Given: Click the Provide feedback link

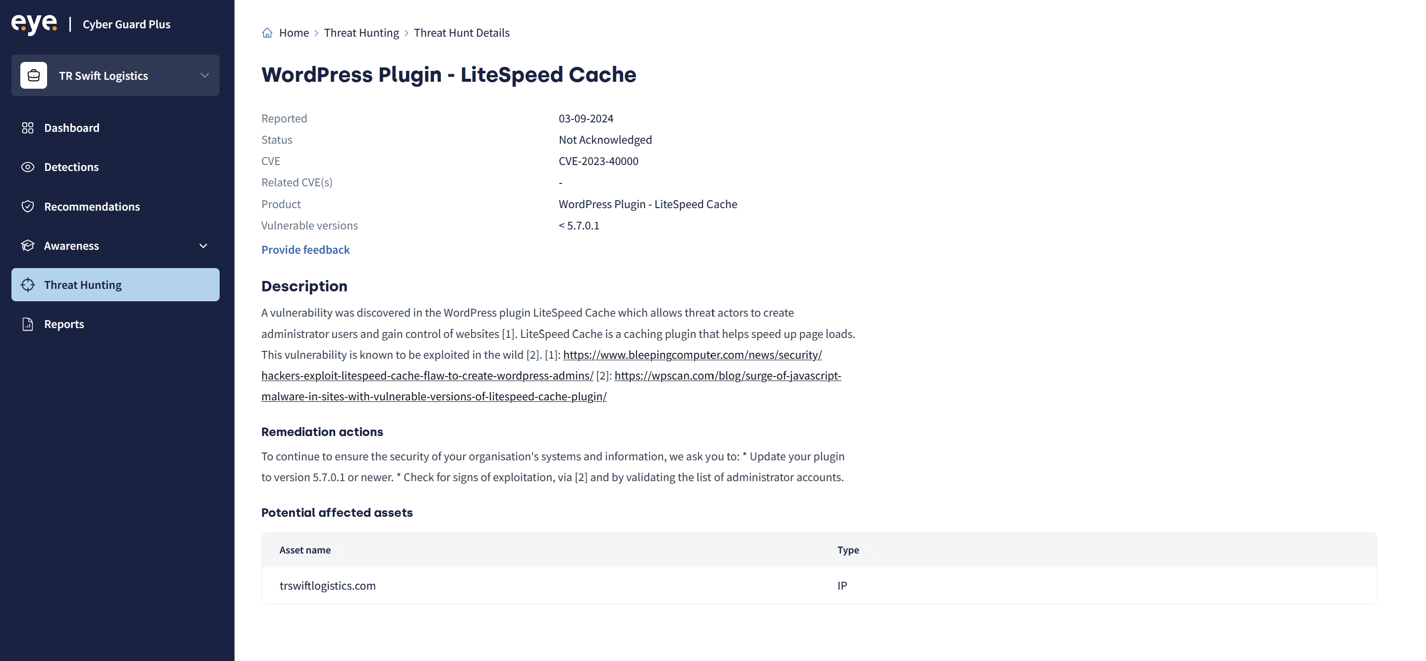Looking at the screenshot, I should tap(305, 249).
